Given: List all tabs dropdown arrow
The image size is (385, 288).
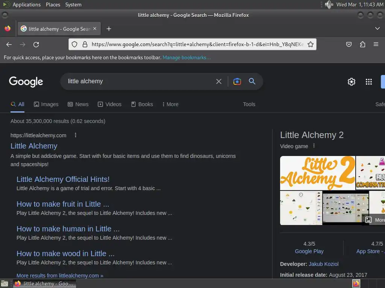Looking at the screenshot, I should click(x=377, y=28).
